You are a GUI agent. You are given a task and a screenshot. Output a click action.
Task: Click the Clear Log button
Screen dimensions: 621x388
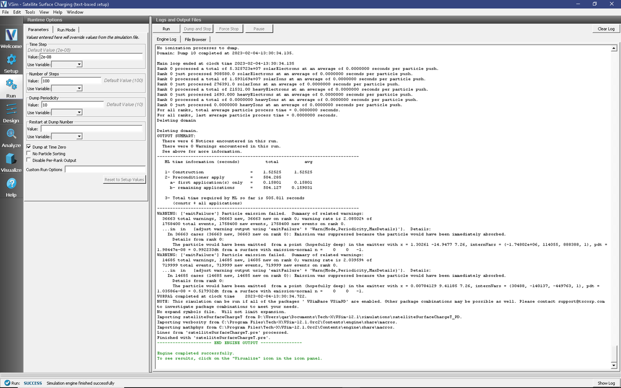(606, 29)
